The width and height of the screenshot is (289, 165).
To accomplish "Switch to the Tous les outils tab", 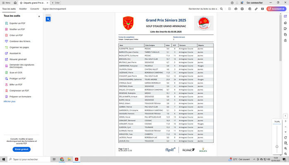I will coord(9,9).
